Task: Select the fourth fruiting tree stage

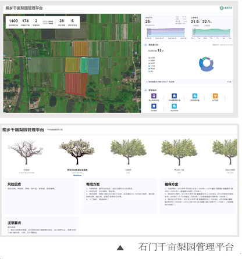Action: [x=179, y=152]
